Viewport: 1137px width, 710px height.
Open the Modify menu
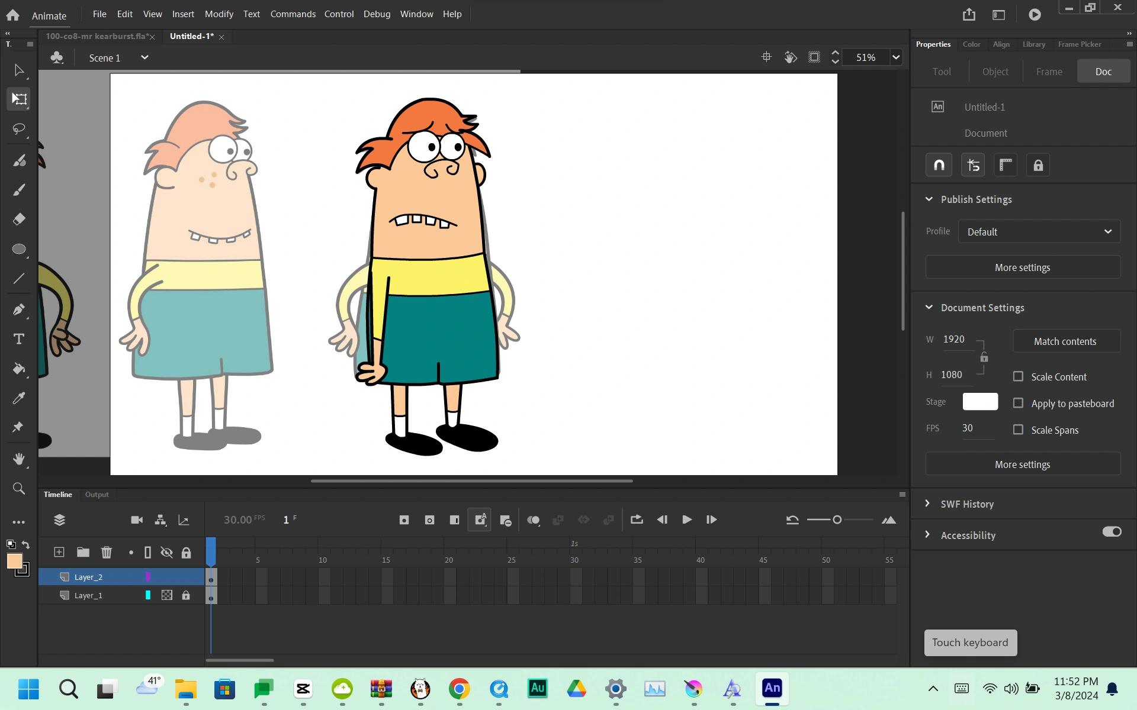coord(219,14)
